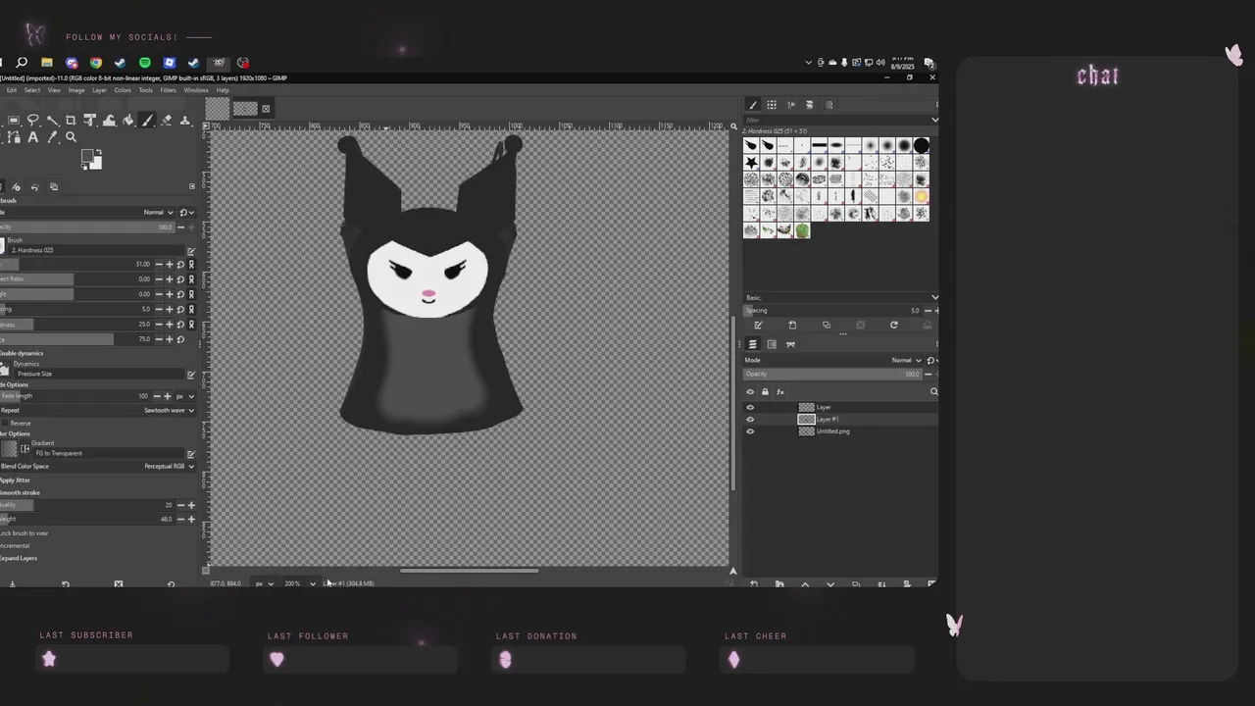
Task: Select the Warp Transform tool
Action: coord(110,120)
